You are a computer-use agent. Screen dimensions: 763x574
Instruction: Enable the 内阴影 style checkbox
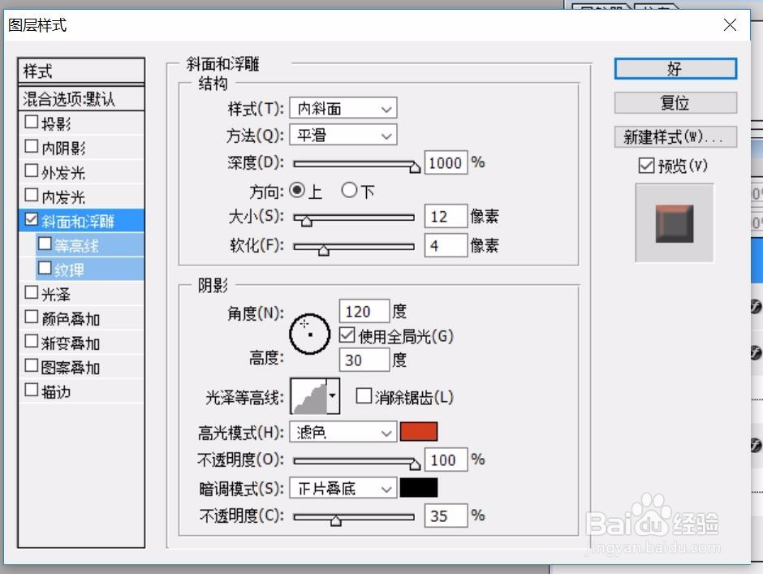[29, 146]
